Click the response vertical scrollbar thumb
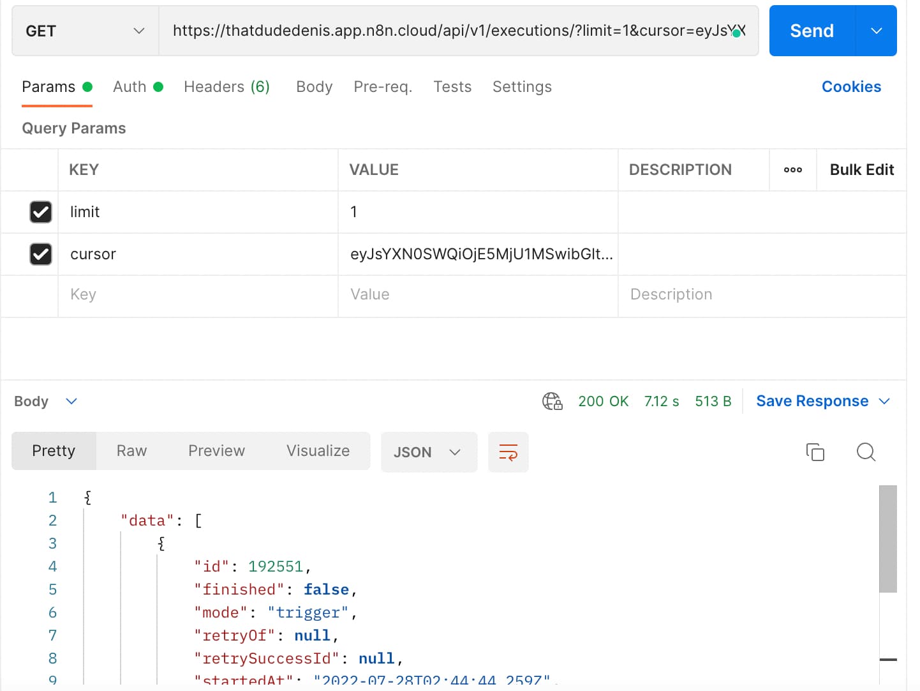This screenshot has width=920, height=691. [x=887, y=538]
